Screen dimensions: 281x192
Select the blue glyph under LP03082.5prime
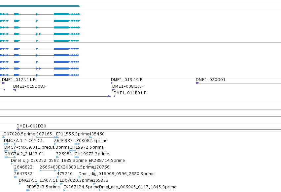tap(77, 144)
